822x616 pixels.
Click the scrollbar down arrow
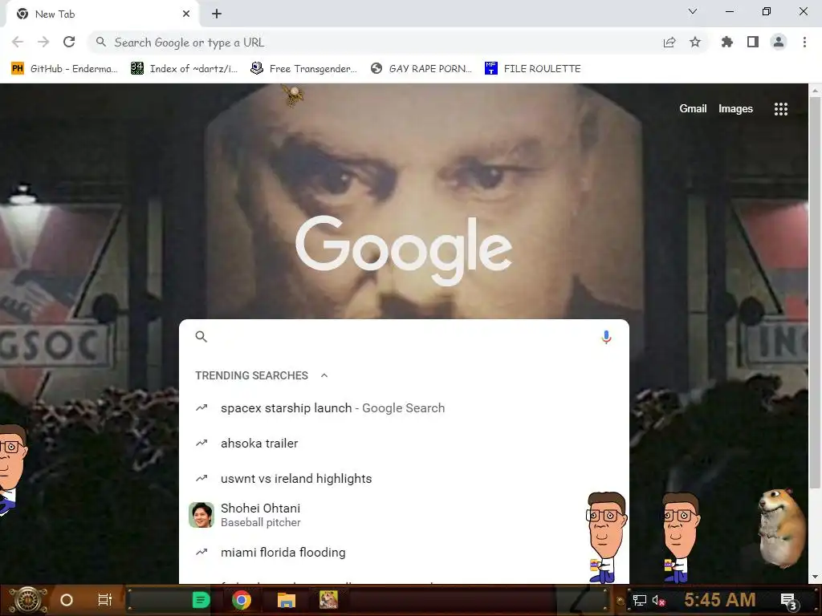pyautogui.click(x=816, y=577)
